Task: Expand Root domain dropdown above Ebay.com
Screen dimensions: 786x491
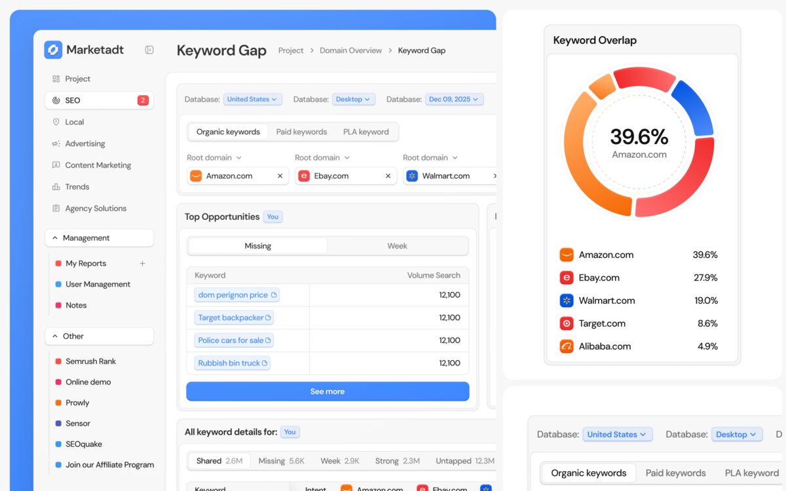Action: 322,158
